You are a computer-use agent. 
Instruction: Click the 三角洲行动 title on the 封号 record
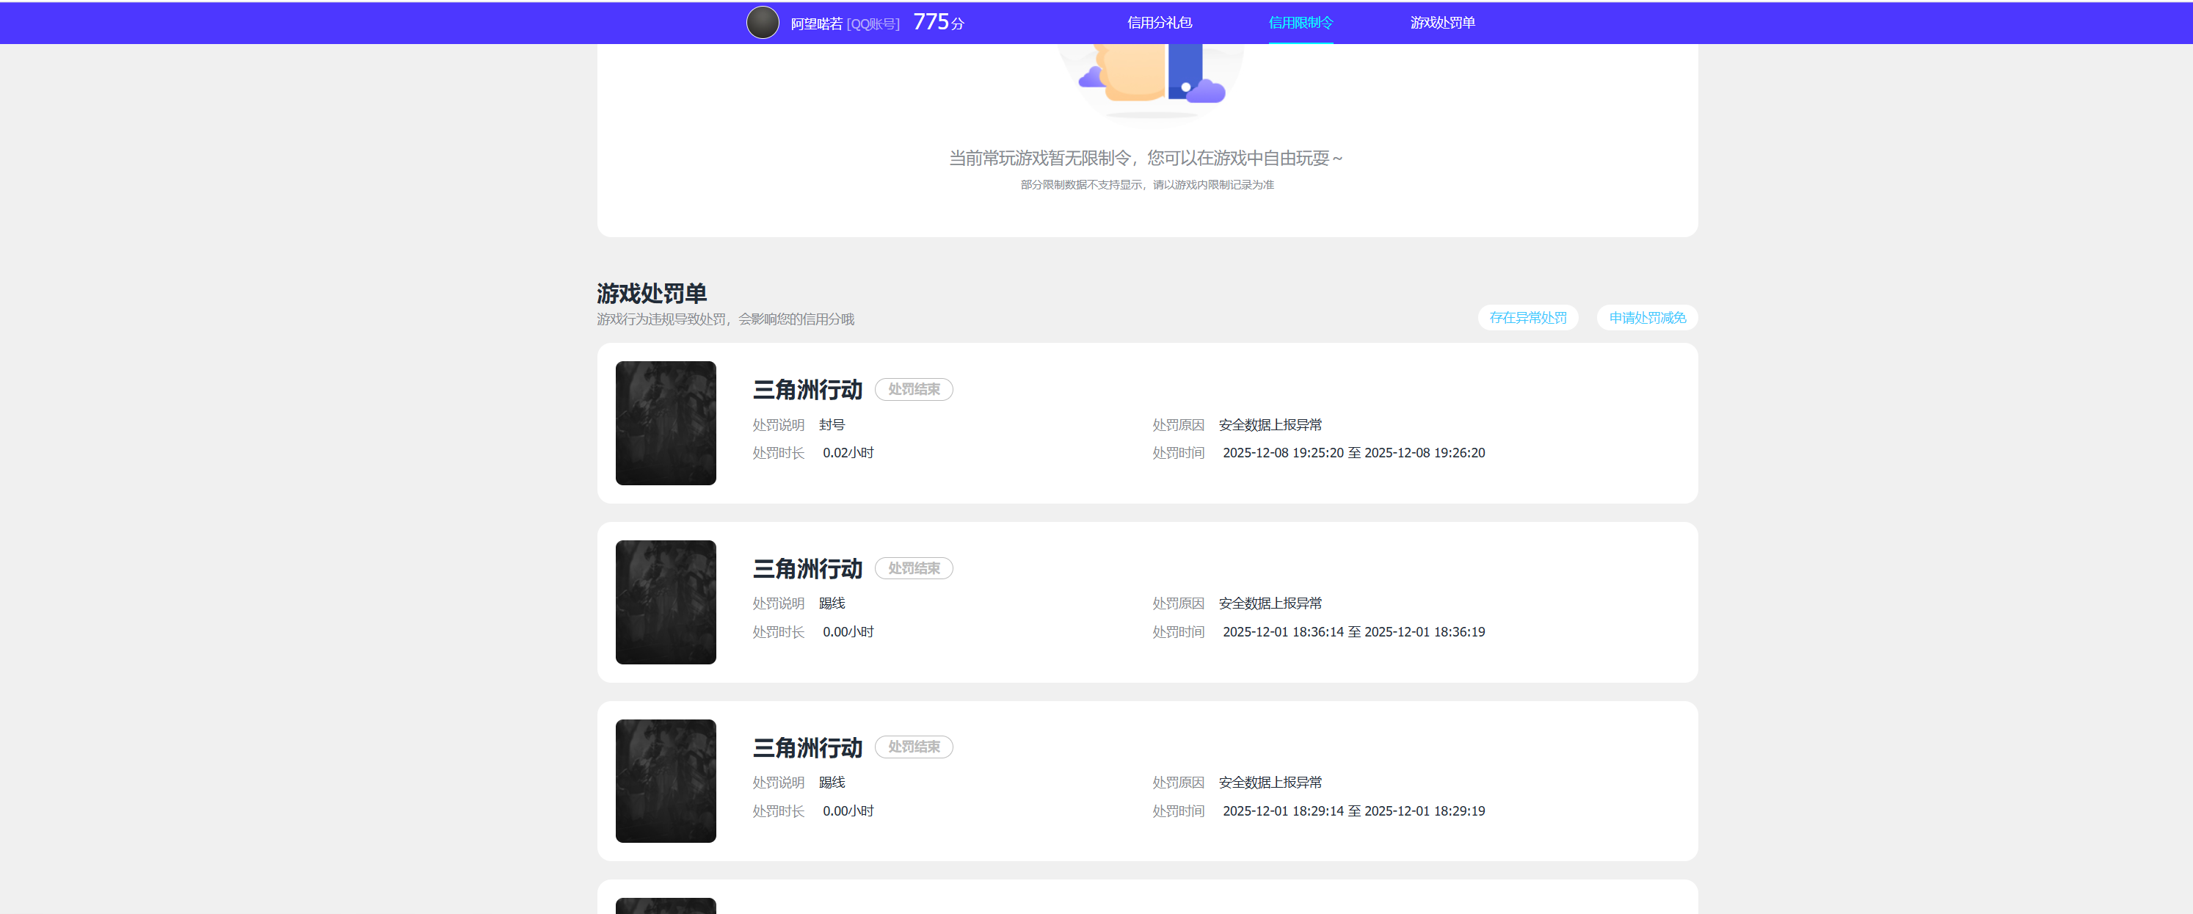click(x=807, y=390)
